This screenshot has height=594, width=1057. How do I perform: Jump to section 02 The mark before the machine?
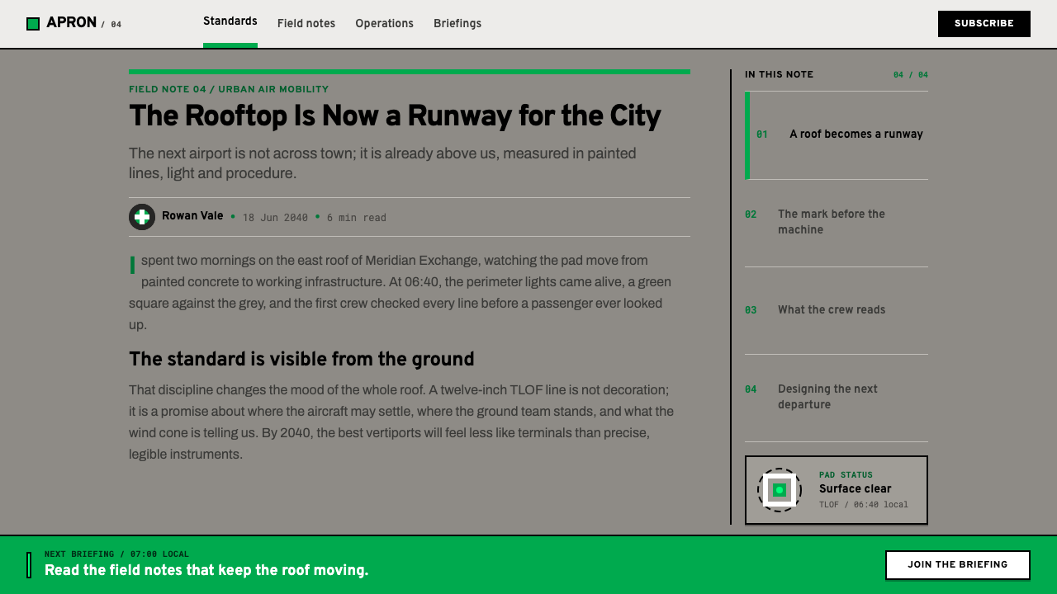[x=837, y=222]
